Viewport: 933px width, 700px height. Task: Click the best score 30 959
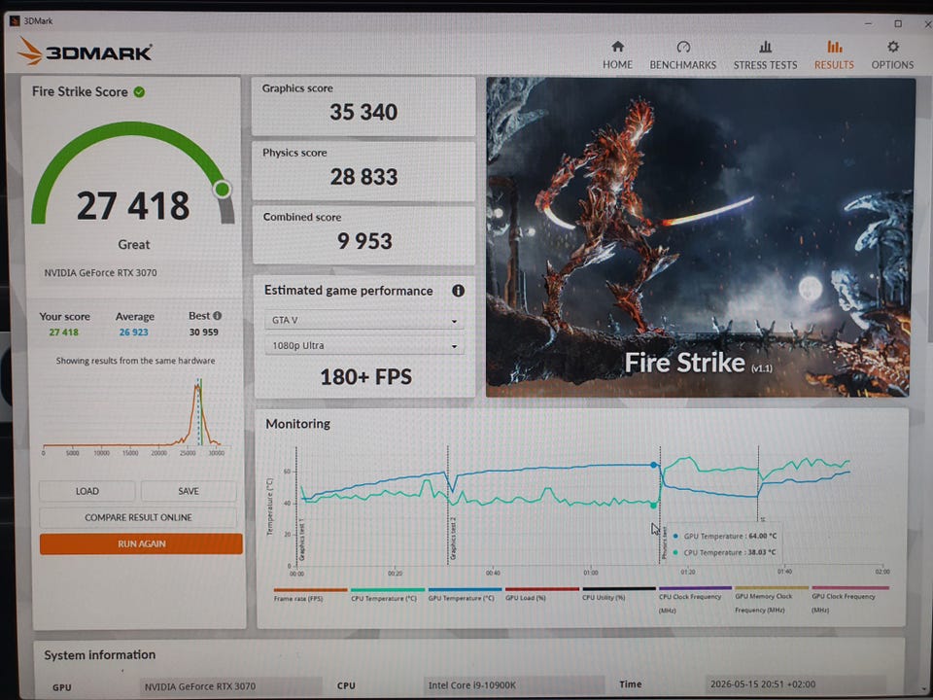point(203,332)
